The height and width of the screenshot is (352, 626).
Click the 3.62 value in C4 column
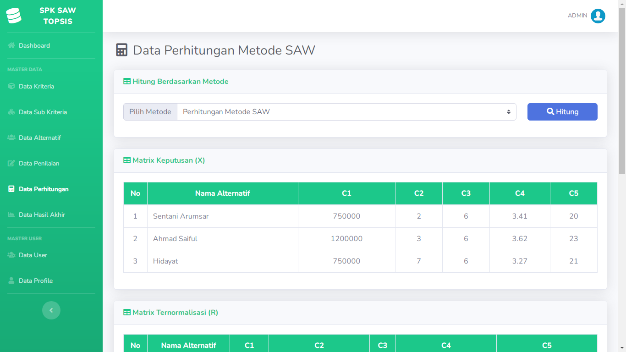coord(520,238)
